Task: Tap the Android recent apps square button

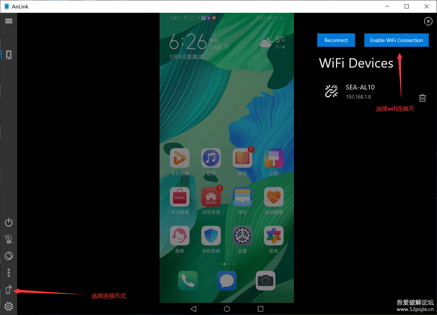Action: click(x=260, y=309)
